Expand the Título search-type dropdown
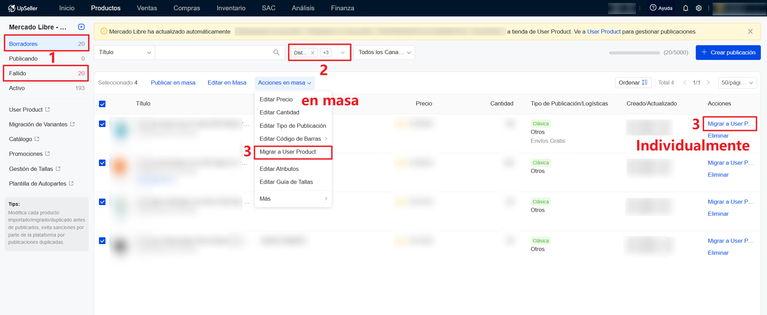Image resolution: width=767 pixels, height=315 pixels. [124, 52]
